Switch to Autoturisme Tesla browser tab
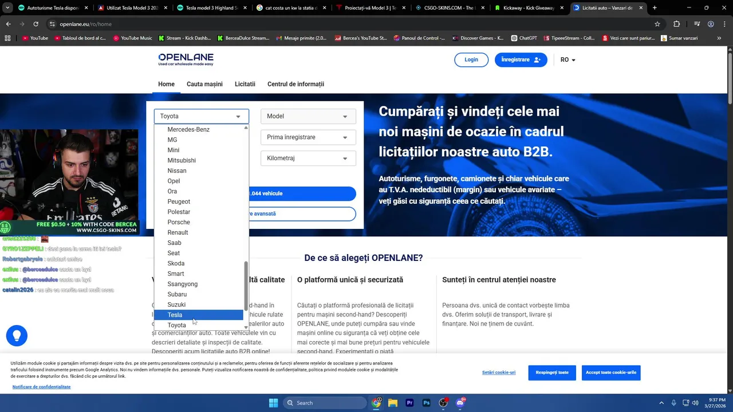Image resolution: width=733 pixels, height=412 pixels. [53, 8]
